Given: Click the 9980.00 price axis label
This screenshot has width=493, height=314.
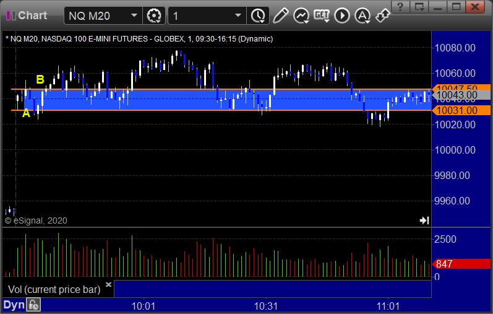Looking at the screenshot, I should point(452,175).
